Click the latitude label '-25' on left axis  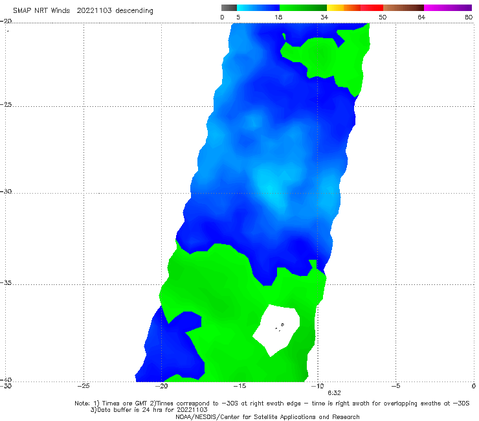[6, 104]
